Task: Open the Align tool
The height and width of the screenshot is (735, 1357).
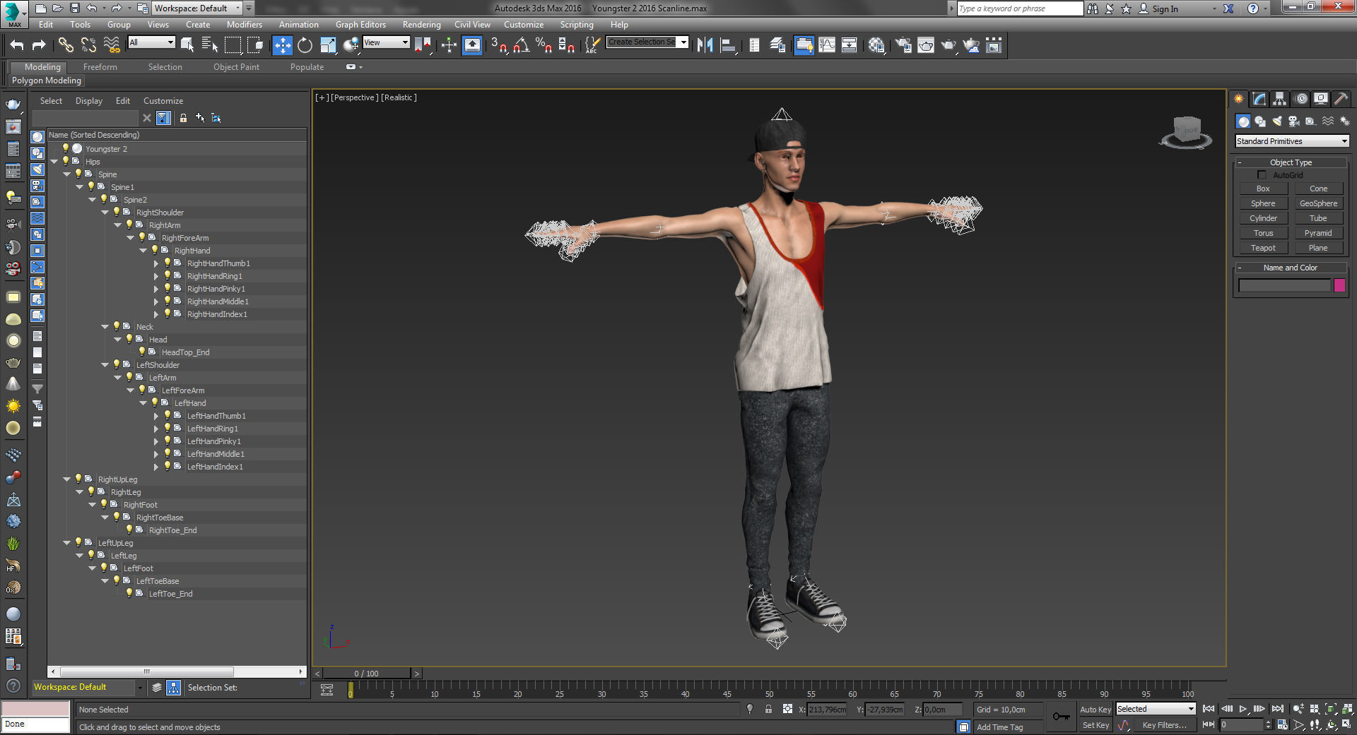Action: pos(728,46)
